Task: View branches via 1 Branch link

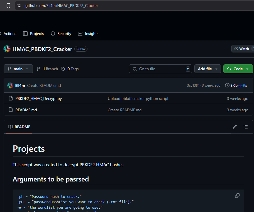Action: click(x=47, y=69)
